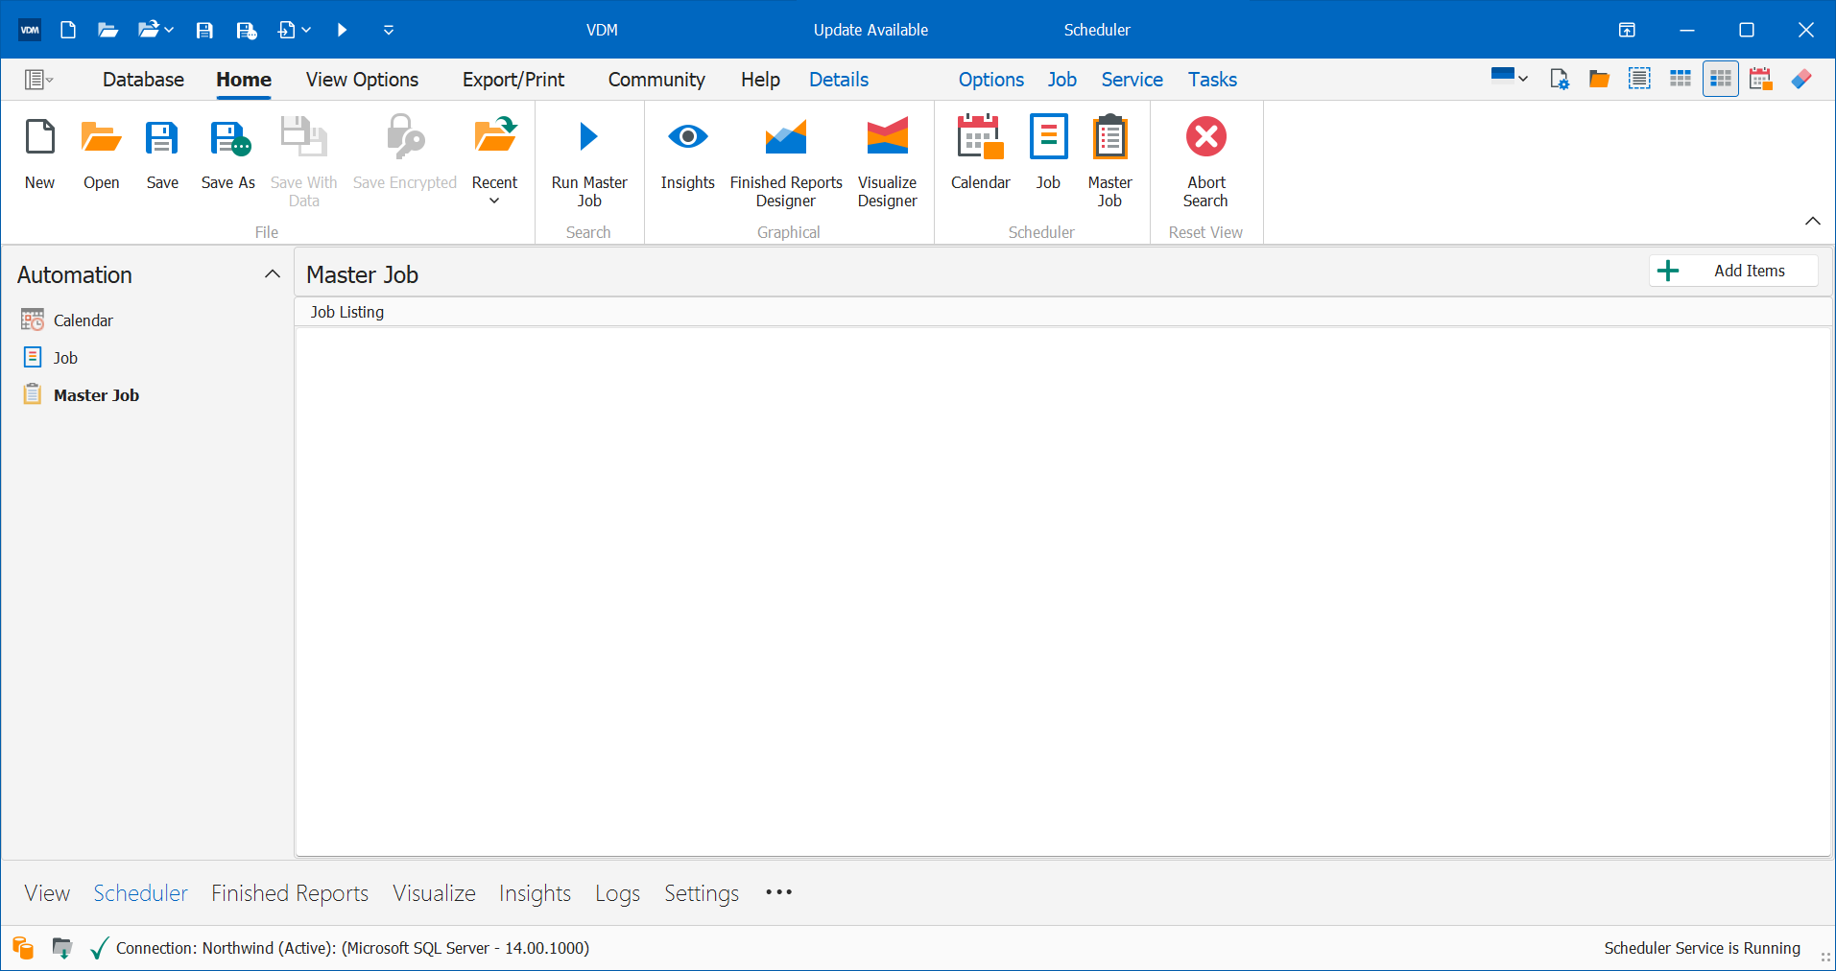
Task: Open the Job scheduler ribbon button
Action: pos(1048,154)
